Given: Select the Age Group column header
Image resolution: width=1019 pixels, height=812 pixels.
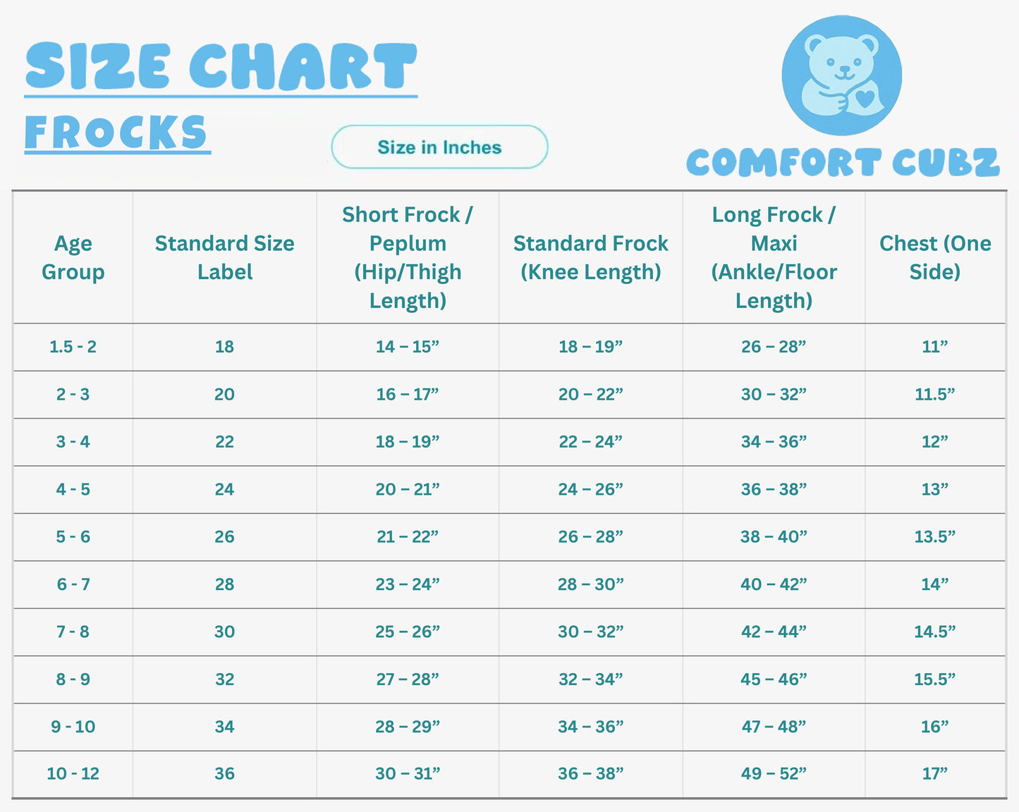Looking at the screenshot, I should click(x=73, y=257).
